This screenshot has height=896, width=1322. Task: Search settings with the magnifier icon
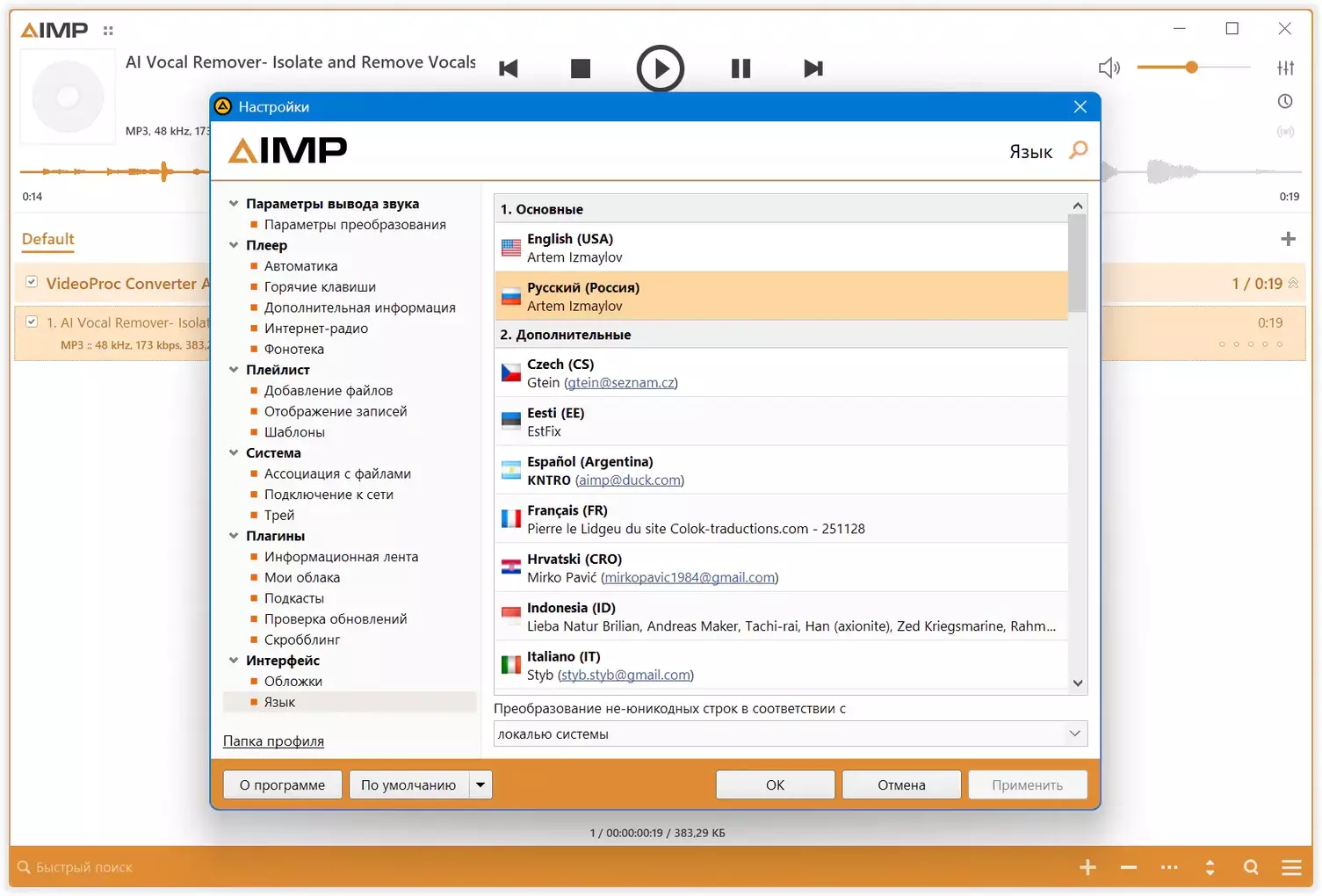click(x=1079, y=150)
